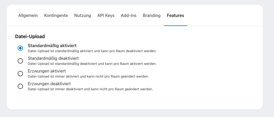This screenshot has height=117, width=274.
Task: Click the description under 'Standardmäßig deaktiviert'
Action: 92,64
